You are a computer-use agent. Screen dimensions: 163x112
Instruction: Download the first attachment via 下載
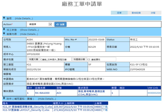click(105, 106)
